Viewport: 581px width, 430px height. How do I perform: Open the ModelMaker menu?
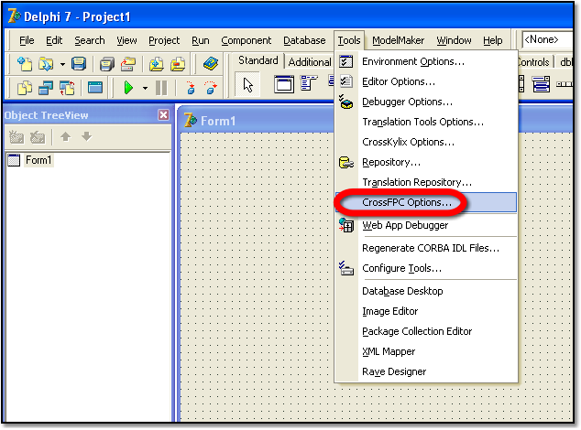pos(399,40)
